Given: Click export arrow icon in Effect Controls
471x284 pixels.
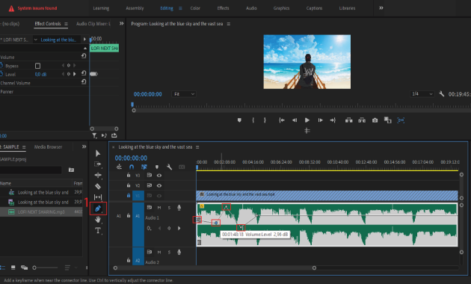Looking at the screenshot, I should [x=114, y=135].
